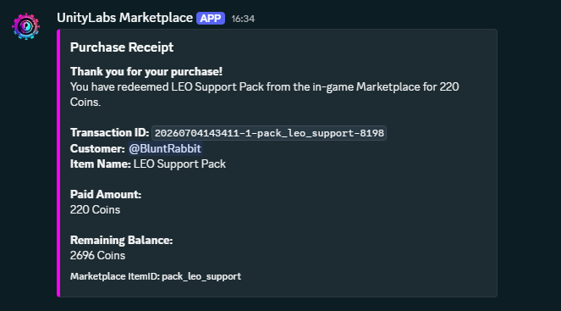561x311 pixels.
Task: Click the UnityLabs Marketplace username
Action: point(125,18)
